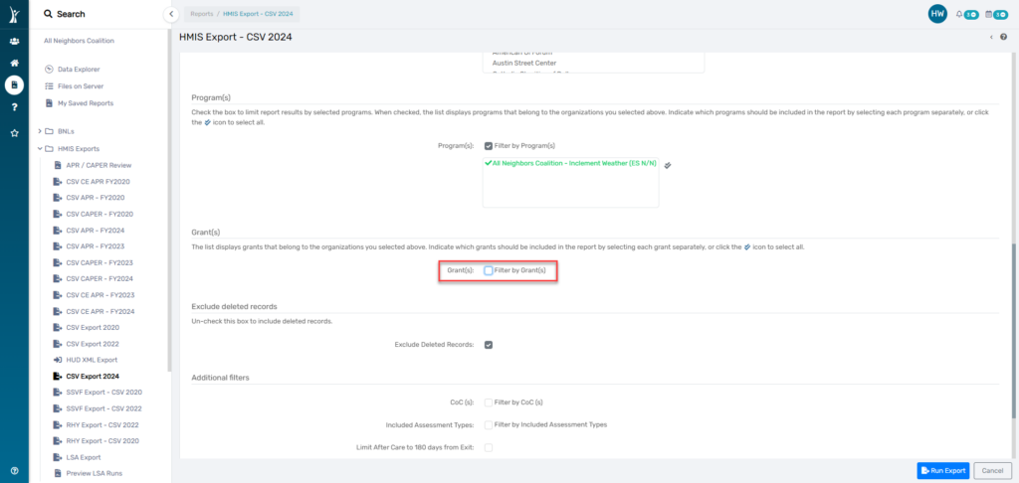Click HMIS Export - CSV 2024 breadcrumb
This screenshot has height=483, width=1019.
(x=258, y=14)
